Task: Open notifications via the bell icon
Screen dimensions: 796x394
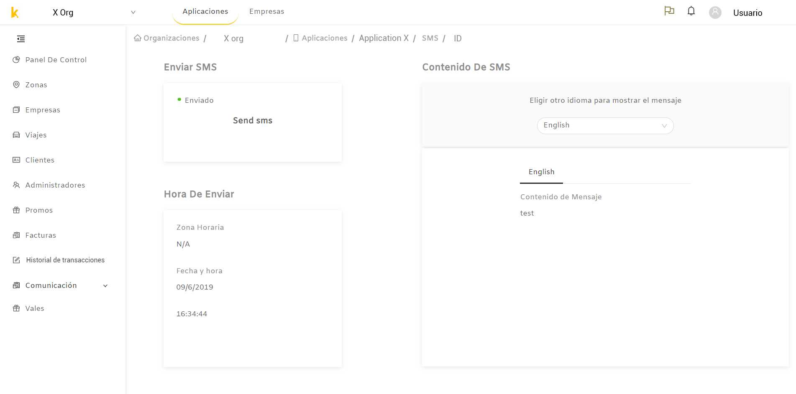Action: (691, 11)
